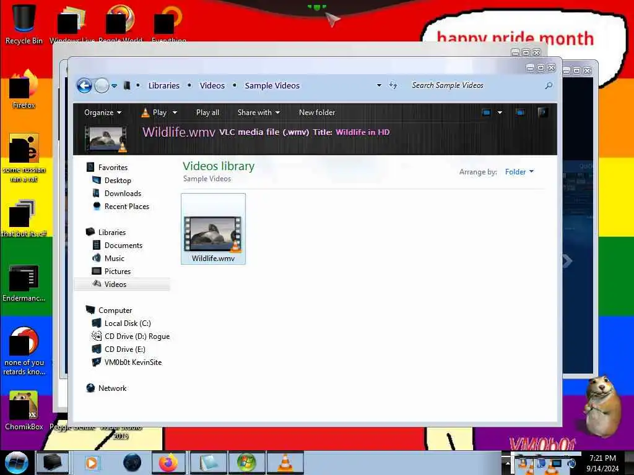
Task: Navigate to Libraries breadcrumb
Action: point(163,85)
